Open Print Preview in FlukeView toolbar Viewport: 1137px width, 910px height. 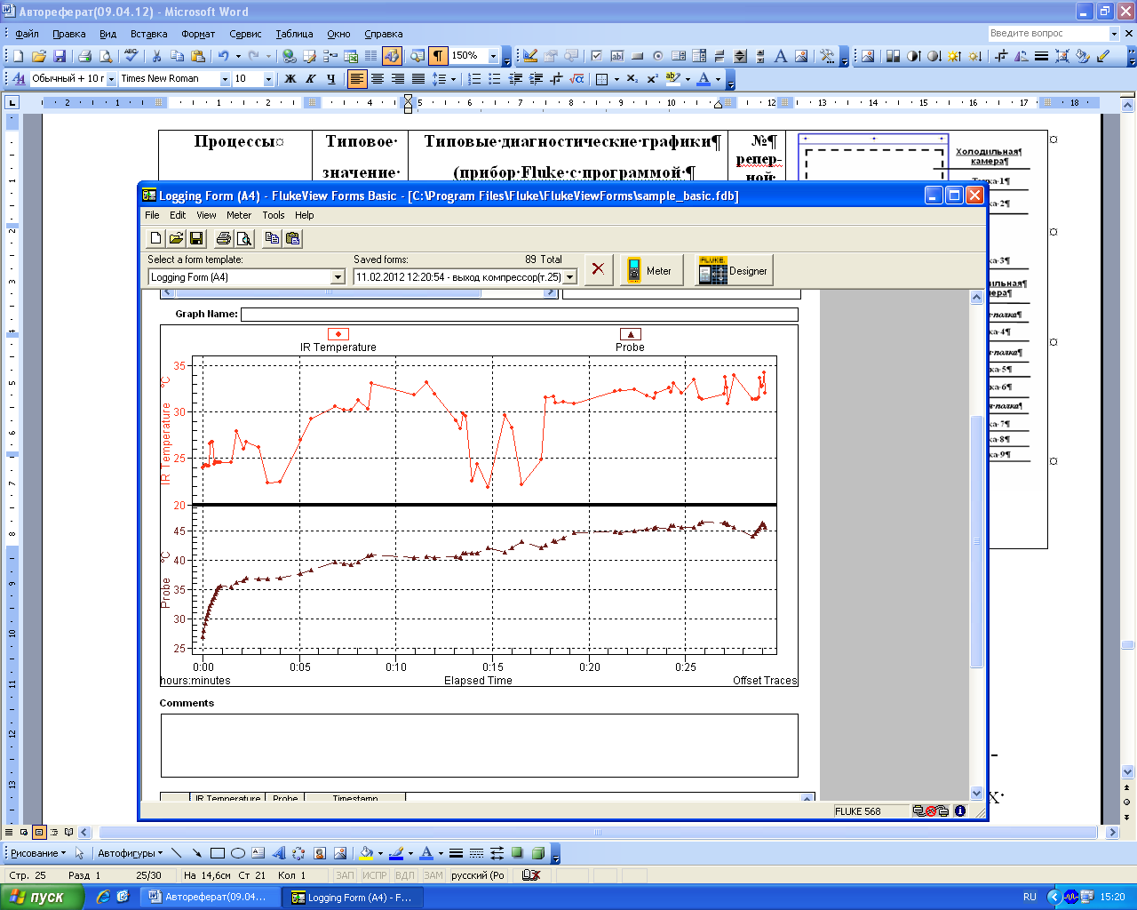coord(244,238)
